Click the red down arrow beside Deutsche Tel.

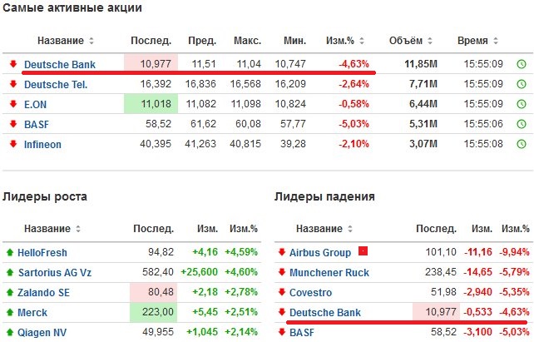[13, 84]
